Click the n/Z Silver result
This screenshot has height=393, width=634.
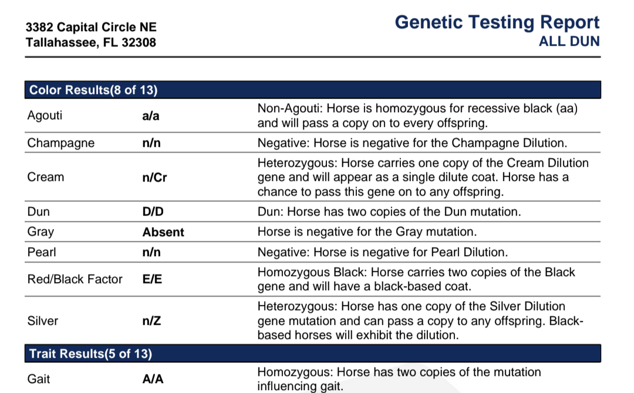151,321
